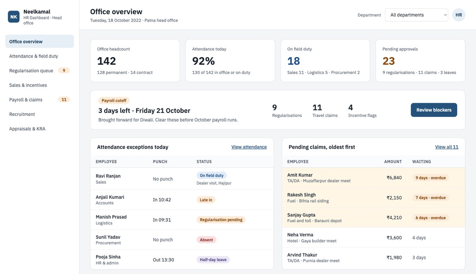This screenshot has width=476, height=274.
Task: Click the 6 days overdue badge
Action: (x=431, y=218)
